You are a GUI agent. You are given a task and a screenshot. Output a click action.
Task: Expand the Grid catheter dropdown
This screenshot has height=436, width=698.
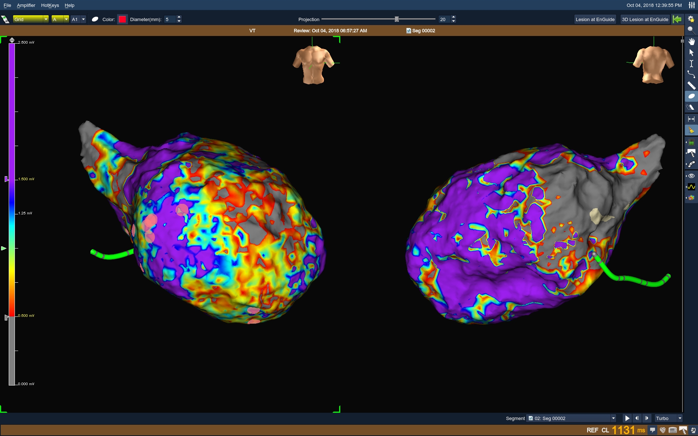tap(46, 19)
